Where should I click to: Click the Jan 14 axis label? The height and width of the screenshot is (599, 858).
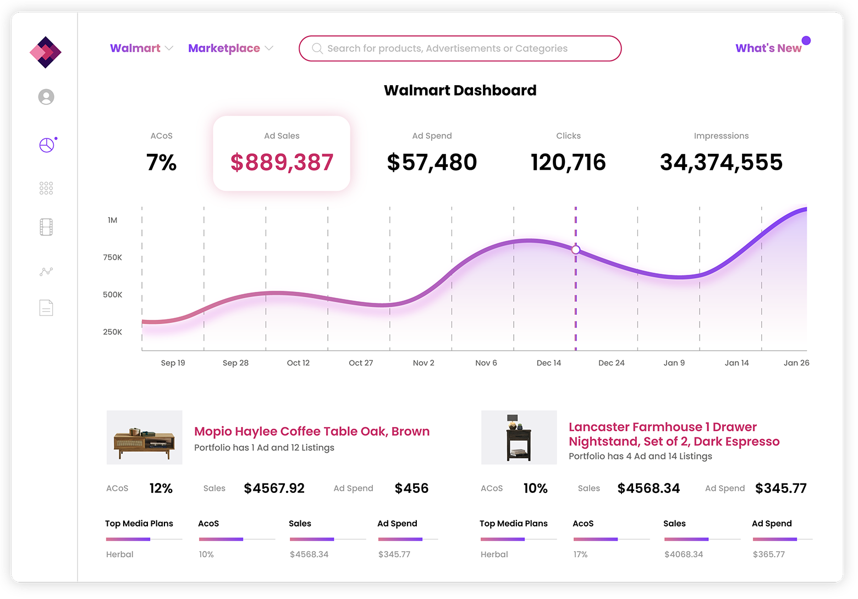click(x=737, y=363)
